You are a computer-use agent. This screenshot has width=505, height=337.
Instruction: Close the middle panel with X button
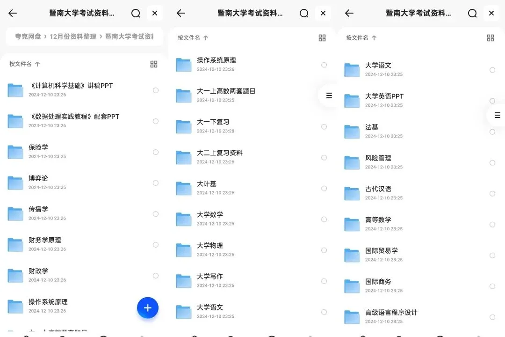click(x=323, y=13)
